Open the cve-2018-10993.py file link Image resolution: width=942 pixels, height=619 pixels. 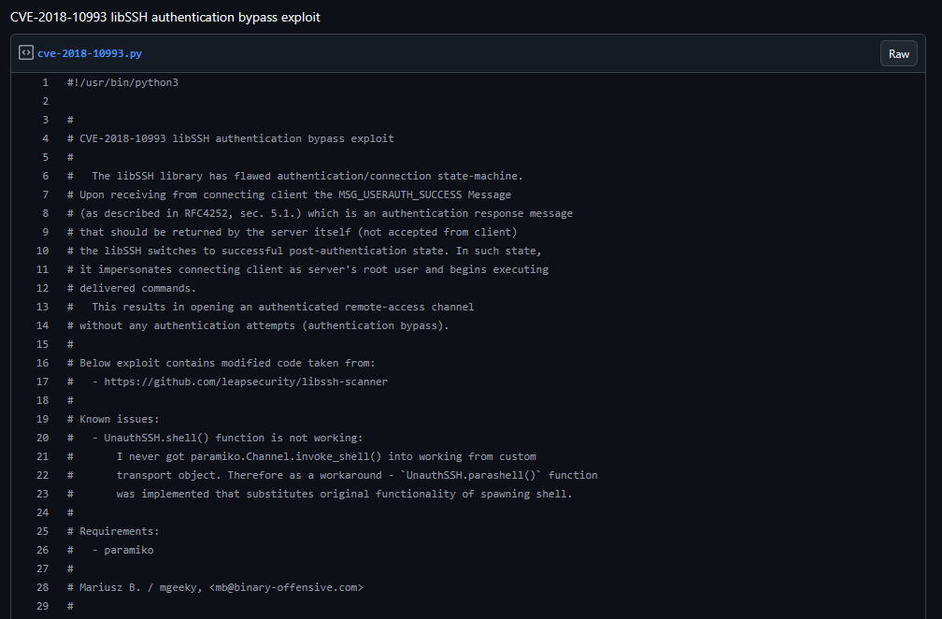(90, 54)
